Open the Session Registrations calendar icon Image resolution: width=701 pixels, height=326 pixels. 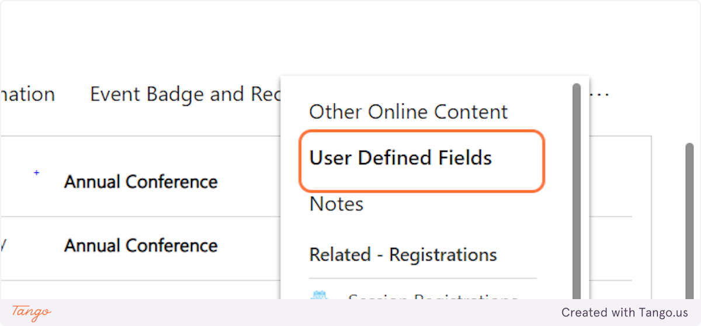[318, 296]
